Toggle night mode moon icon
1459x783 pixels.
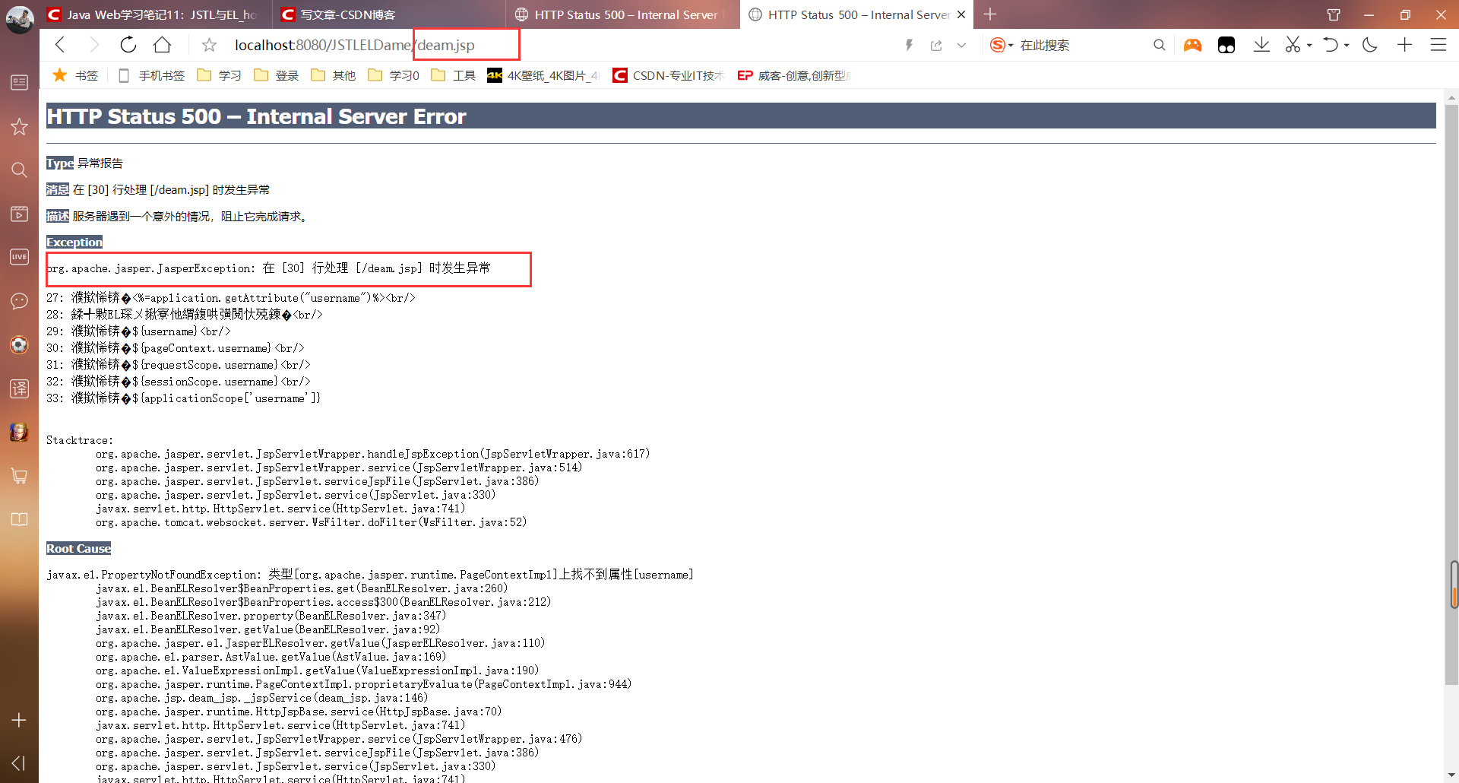tap(1370, 45)
